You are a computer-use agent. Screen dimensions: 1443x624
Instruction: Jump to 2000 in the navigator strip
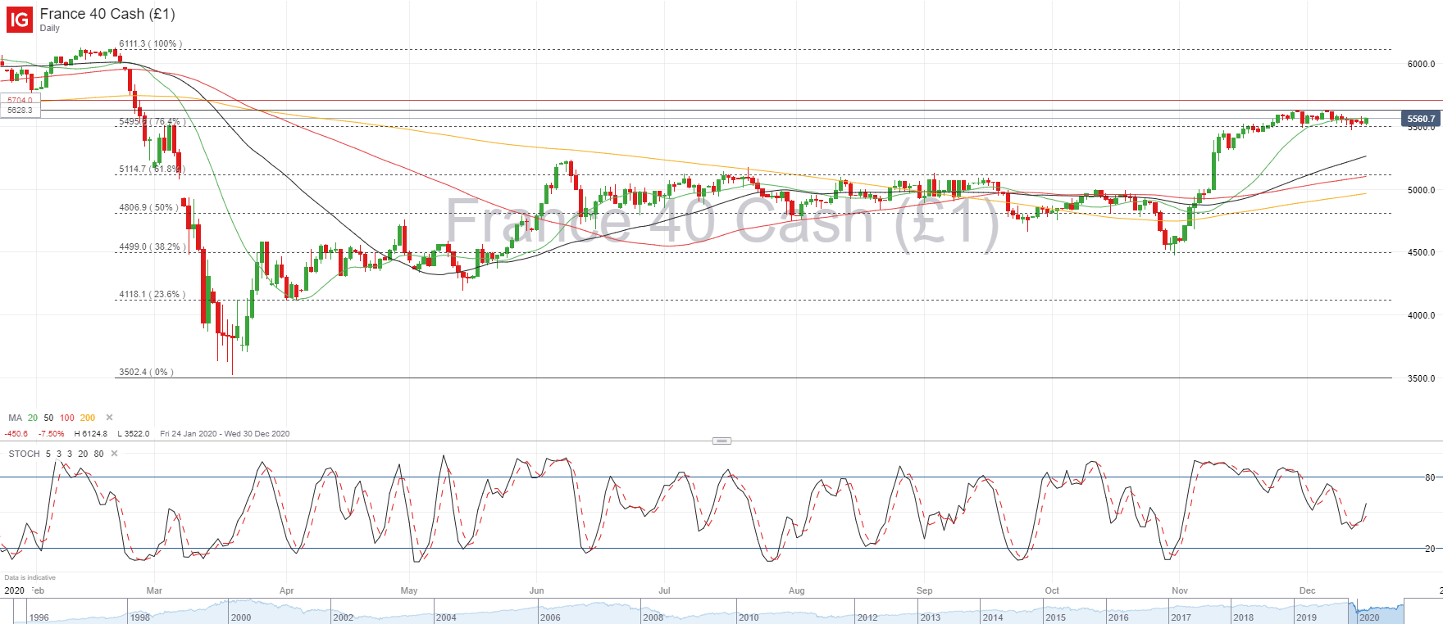point(241,617)
